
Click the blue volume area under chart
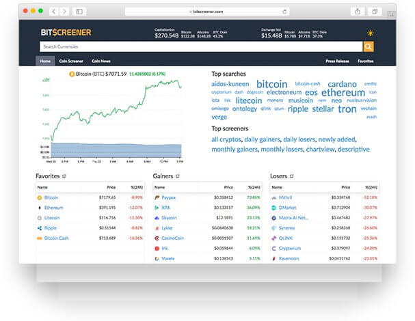coord(116,150)
